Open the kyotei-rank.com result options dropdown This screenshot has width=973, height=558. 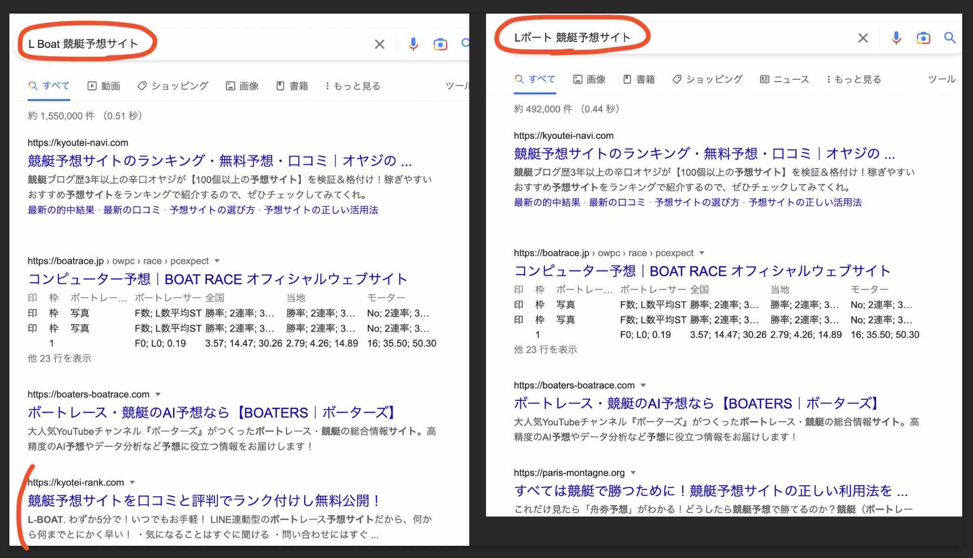pos(133,482)
